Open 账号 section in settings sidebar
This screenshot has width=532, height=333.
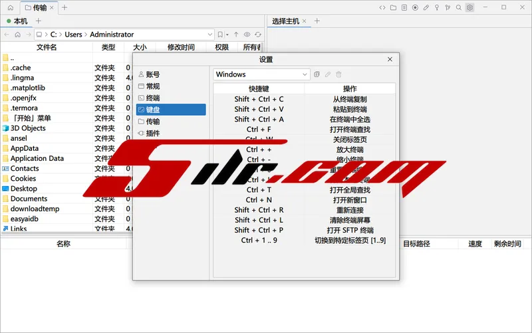pyautogui.click(x=171, y=74)
